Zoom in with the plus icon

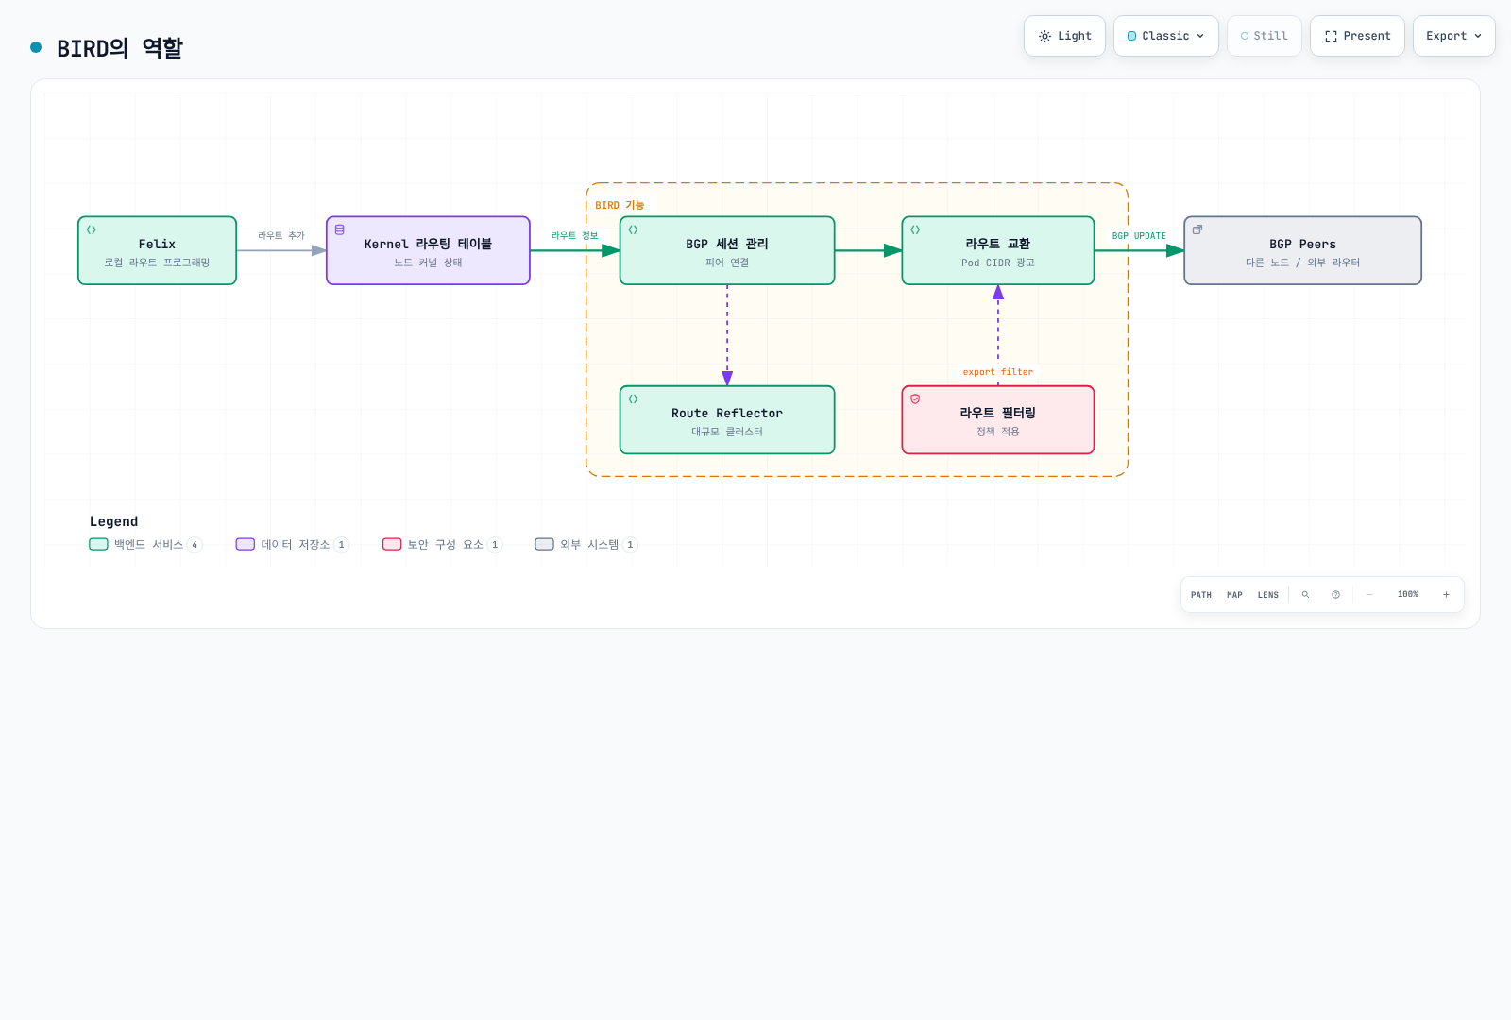tap(1446, 595)
